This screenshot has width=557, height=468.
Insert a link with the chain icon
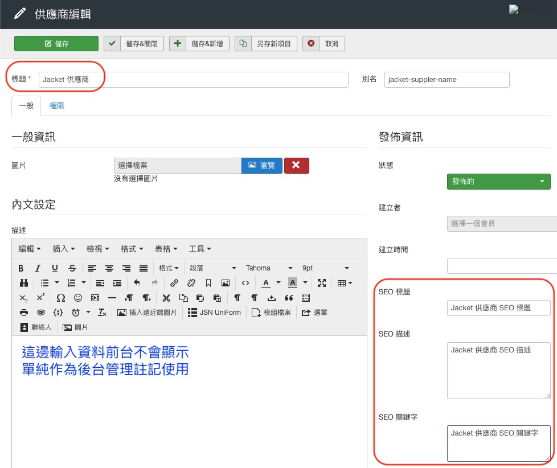click(x=174, y=283)
